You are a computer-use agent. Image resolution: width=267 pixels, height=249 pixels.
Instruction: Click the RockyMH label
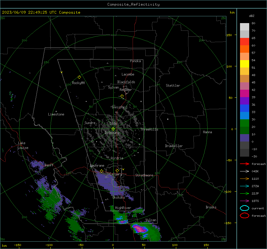tap(78, 83)
